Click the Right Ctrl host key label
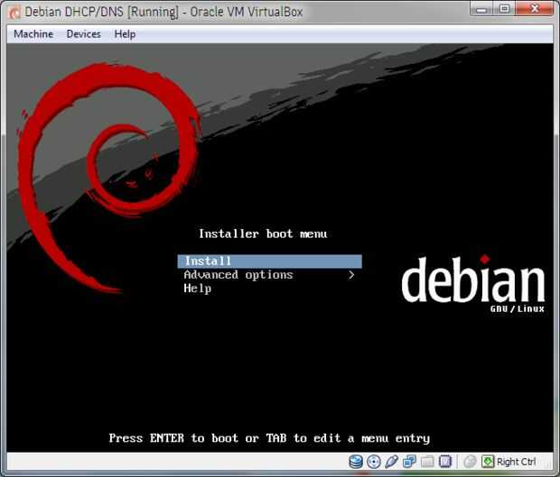Viewport: 560px width, 477px height. tap(516, 462)
